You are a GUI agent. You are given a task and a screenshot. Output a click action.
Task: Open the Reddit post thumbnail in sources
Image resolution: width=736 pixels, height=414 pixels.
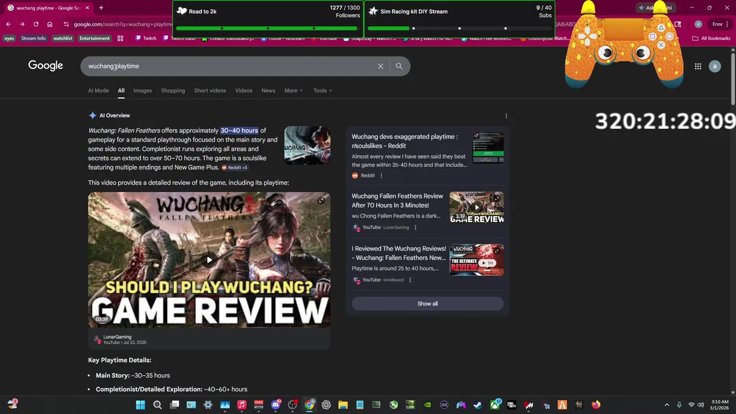click(x=488, y=148)
